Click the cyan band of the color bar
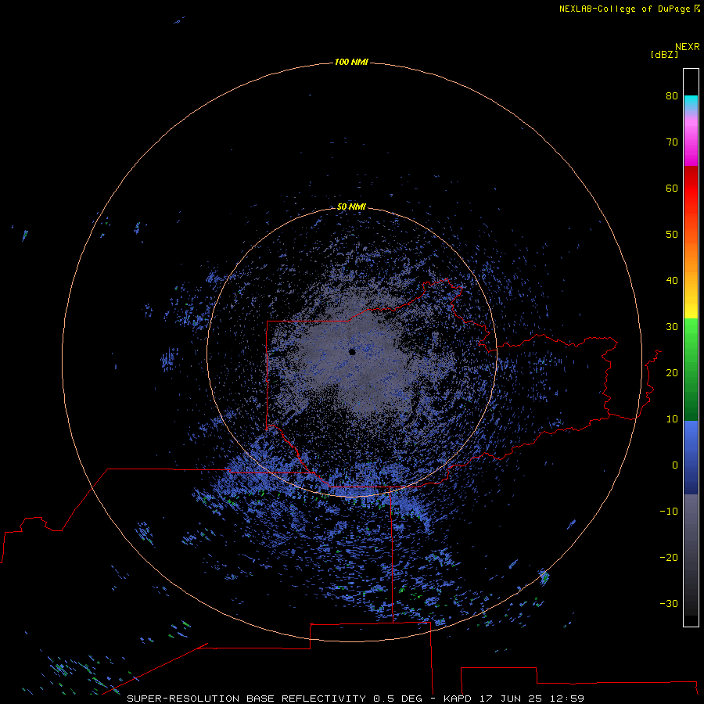Screen dimensions: 704x704 click(x=691, y=102)
